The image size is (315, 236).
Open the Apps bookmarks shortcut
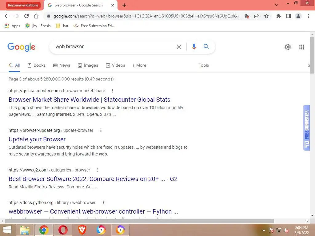[12, 26]
